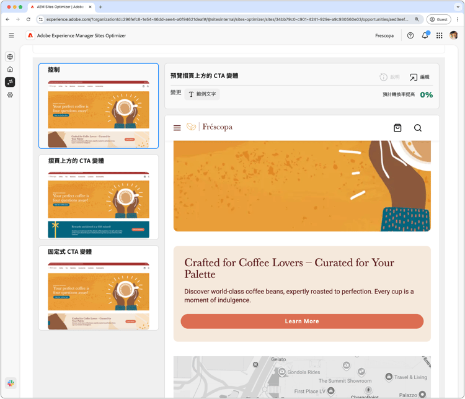Select the AEM Sites Optimizer browser tab
The height and width of the screenshot is (399, 465).
(x=61, y=7)
